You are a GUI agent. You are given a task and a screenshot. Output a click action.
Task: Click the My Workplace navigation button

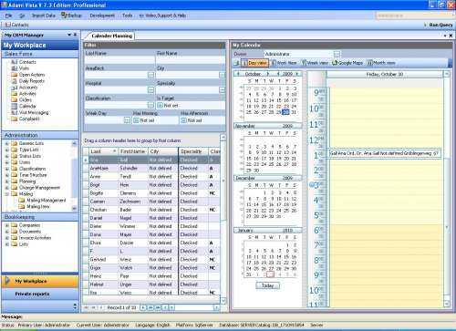click(40, 281)
